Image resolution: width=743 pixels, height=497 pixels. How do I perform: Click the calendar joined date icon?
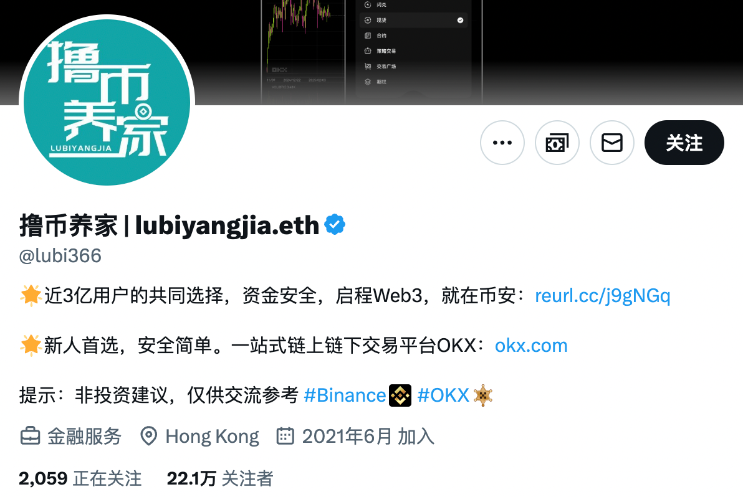tap(285, 436)
